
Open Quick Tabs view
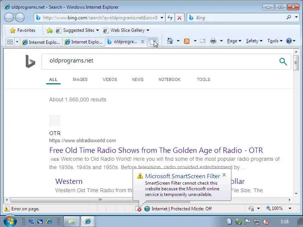pyautogui.click(x=10, y=42)
